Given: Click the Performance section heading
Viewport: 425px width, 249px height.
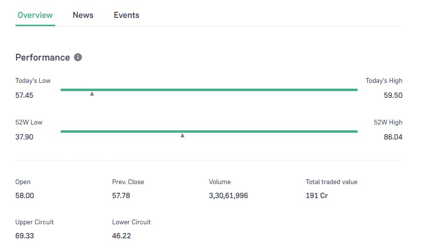Looking at the screenshot, I should [43, 57].
